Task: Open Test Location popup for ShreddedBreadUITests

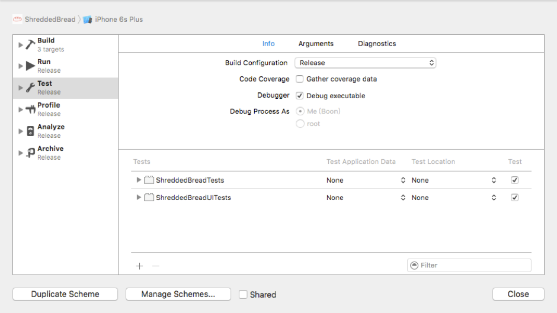Action: click(x=454, y=197)
